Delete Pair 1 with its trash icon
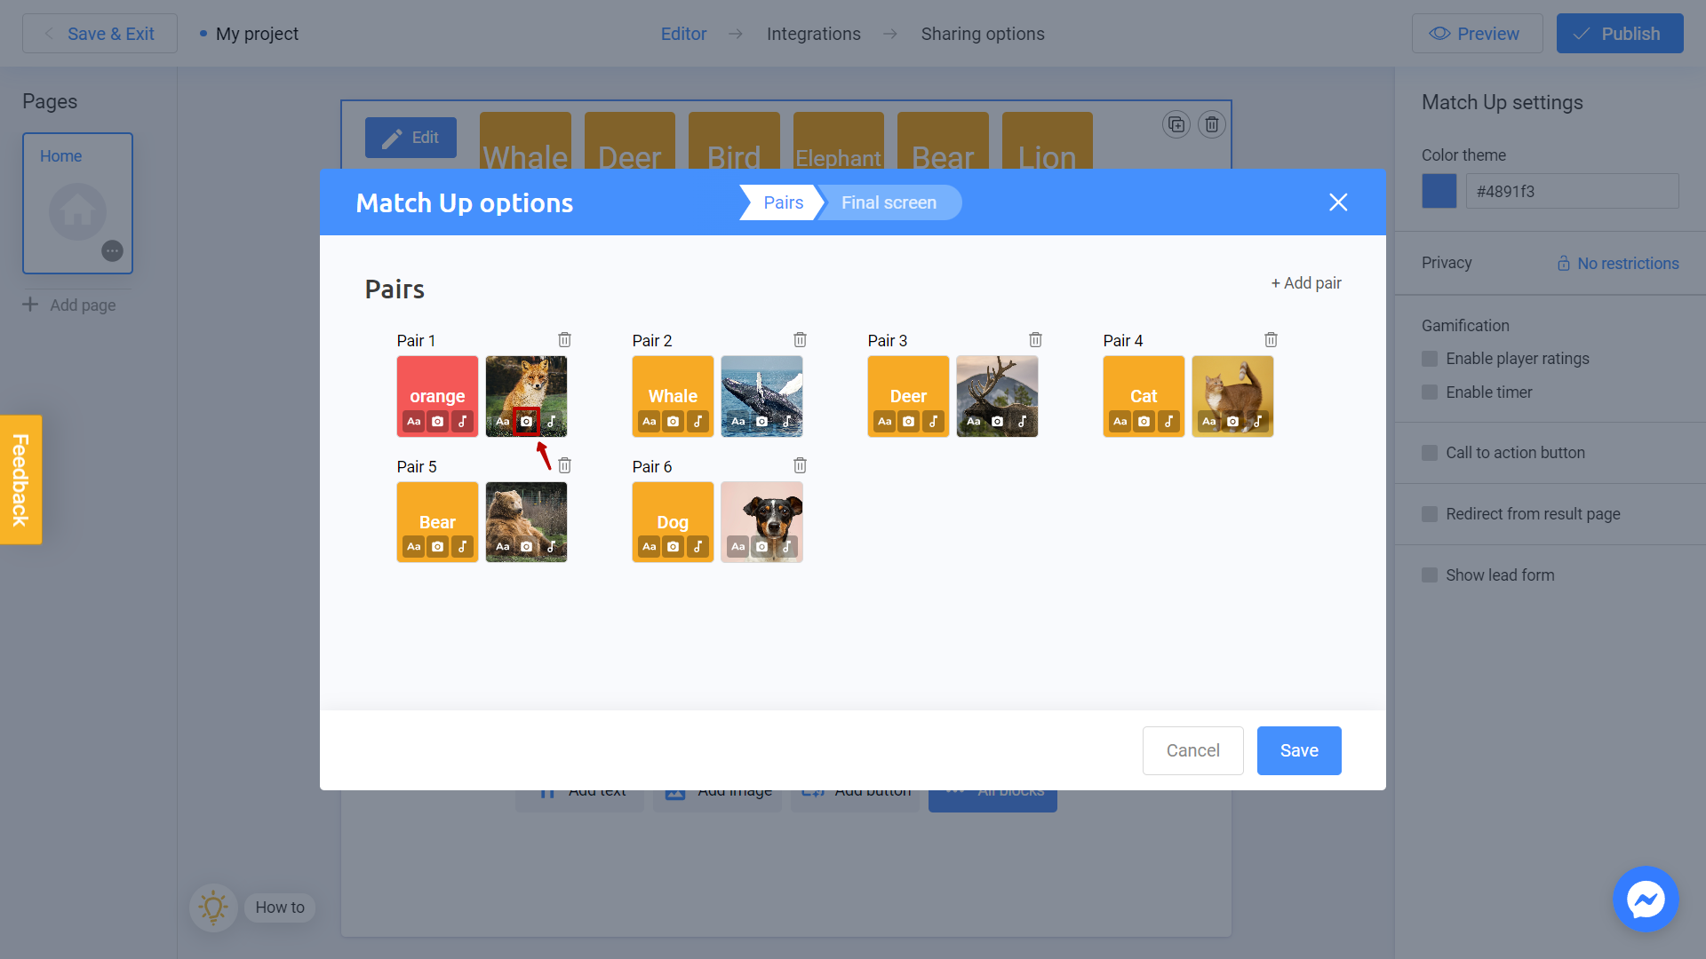1706x959 pixels. [564, 339]
